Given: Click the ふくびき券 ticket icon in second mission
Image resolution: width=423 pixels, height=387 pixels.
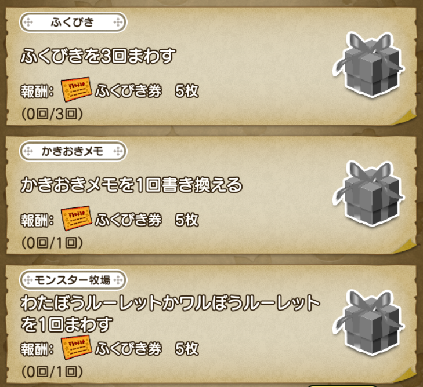Looking at the screenshot, I should click(x=77, y=218).
